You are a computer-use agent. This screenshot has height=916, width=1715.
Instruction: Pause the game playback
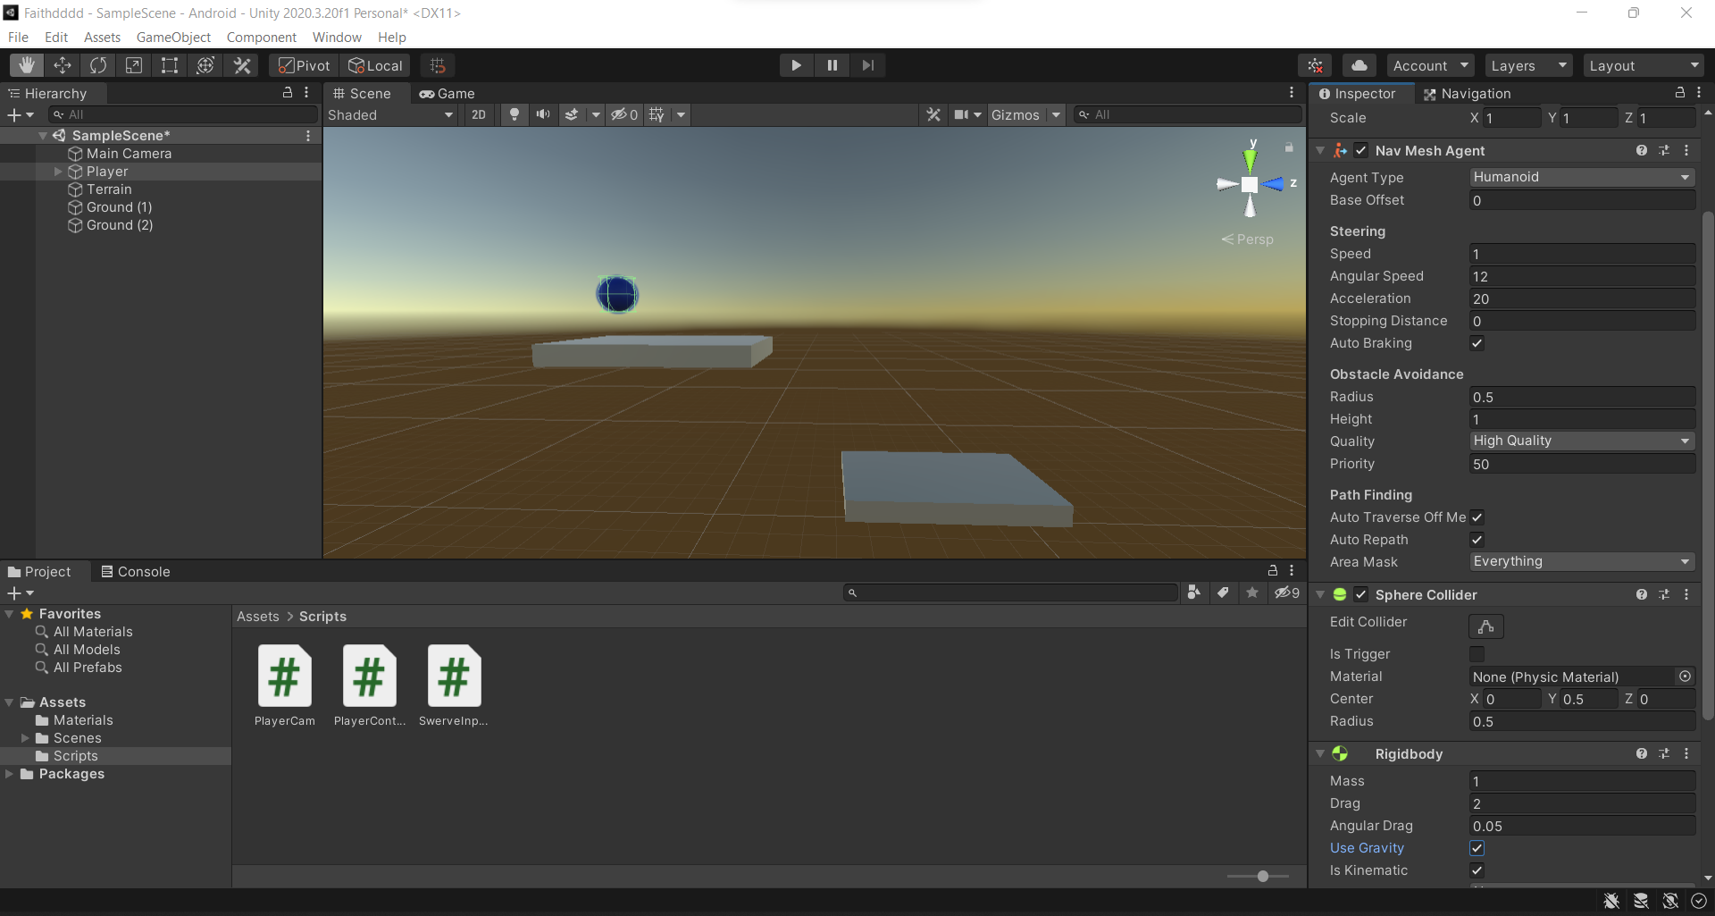pyautogui.click(x=832, y=65)
